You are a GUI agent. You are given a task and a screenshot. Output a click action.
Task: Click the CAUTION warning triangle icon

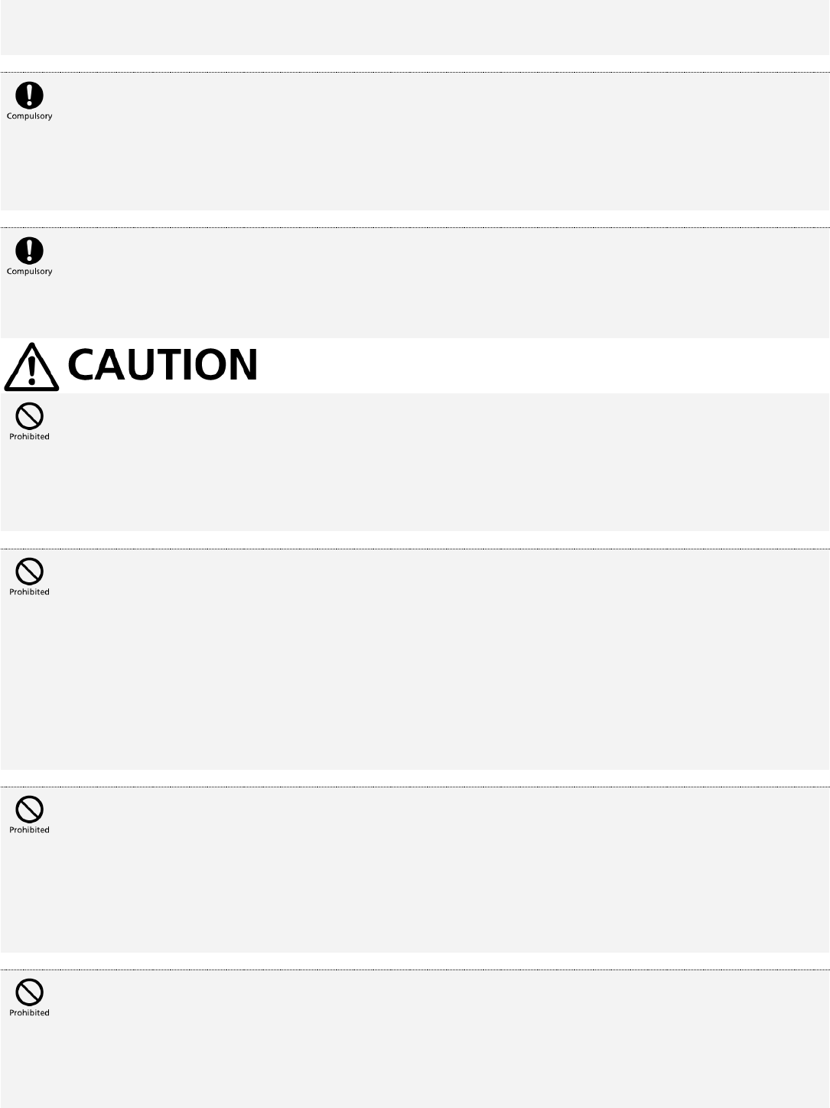point(31,366)
